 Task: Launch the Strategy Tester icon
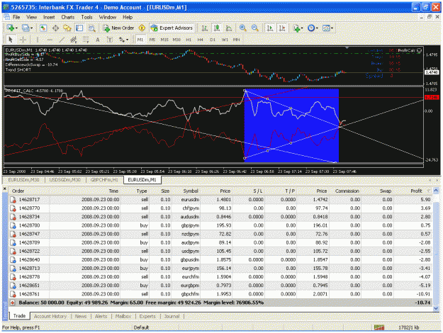pyautogui.click(x=91, y=28)
